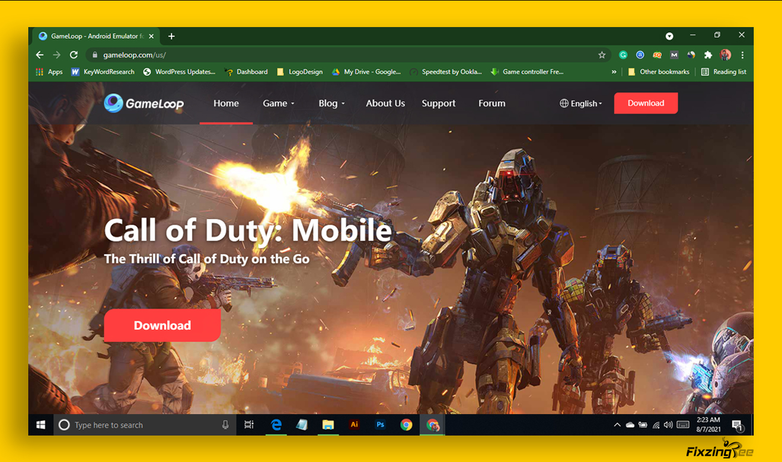Click the Download button in the header
This screenshot has width=782, height=462.
(x=645, y=103)
